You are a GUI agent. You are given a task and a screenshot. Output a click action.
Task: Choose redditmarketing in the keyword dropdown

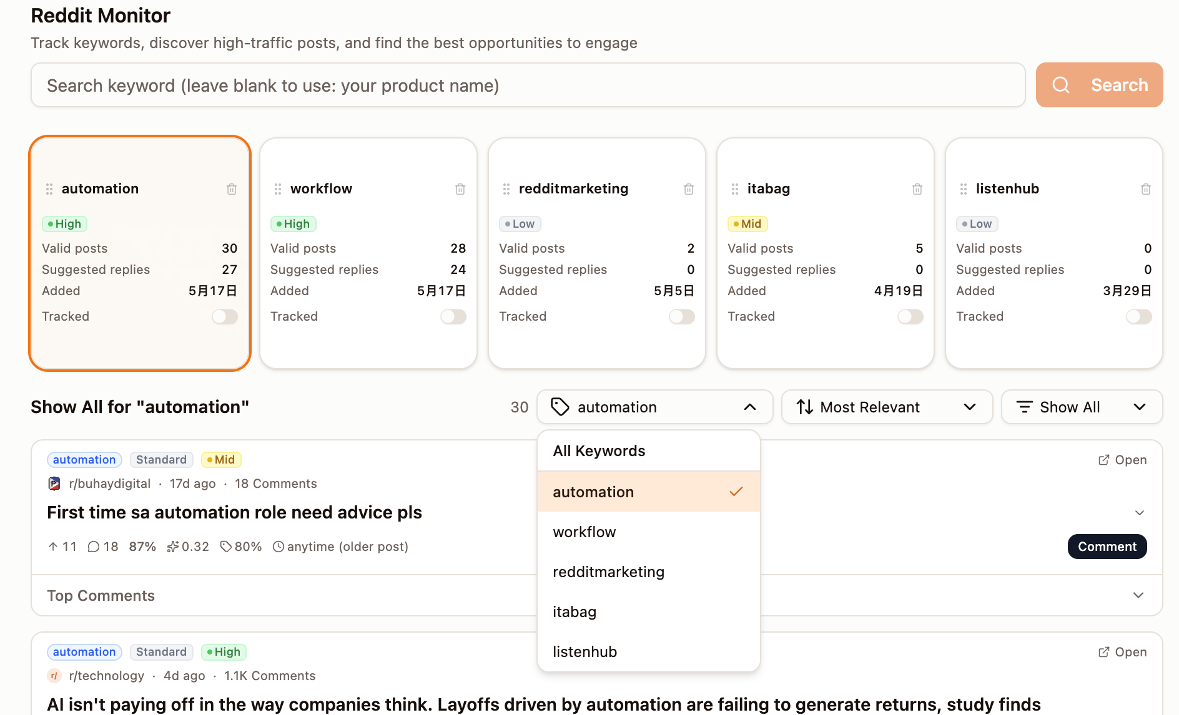648,572
